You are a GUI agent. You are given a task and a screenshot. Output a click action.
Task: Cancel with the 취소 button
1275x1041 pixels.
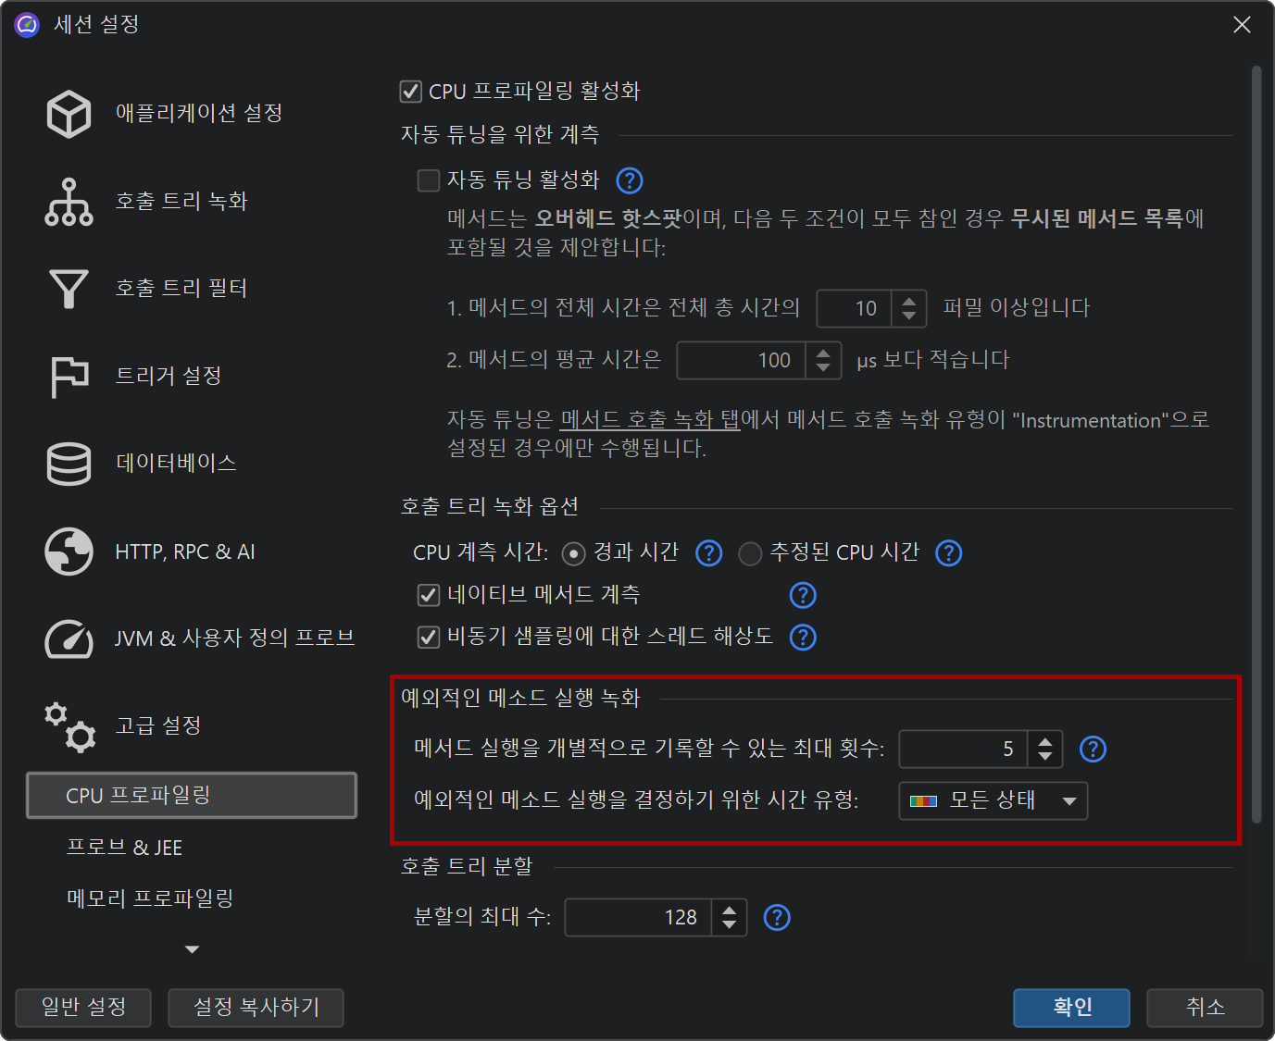pos(1205,1008)
